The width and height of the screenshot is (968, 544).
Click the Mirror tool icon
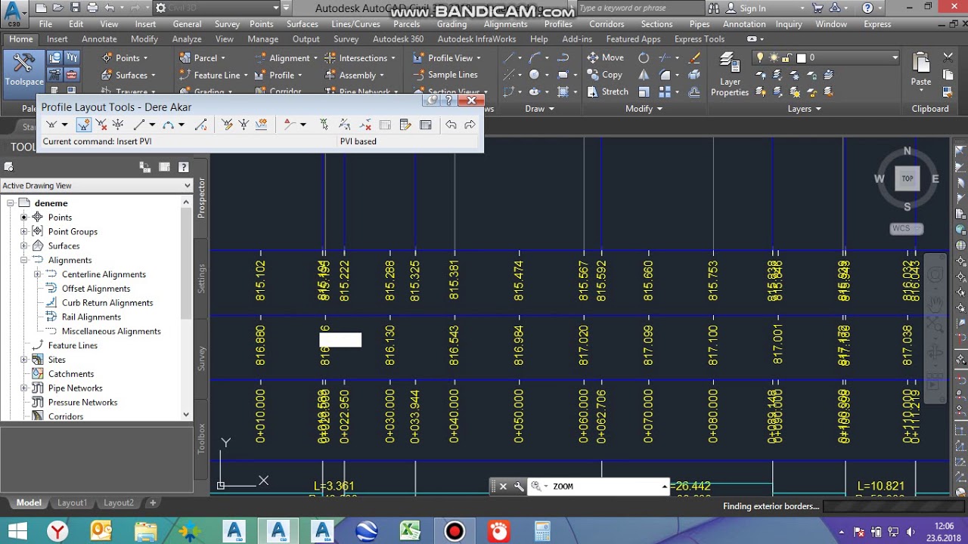click(x=644, y=75)
